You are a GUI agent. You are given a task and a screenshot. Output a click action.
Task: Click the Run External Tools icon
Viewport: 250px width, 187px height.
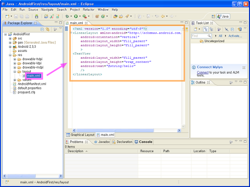84,16
